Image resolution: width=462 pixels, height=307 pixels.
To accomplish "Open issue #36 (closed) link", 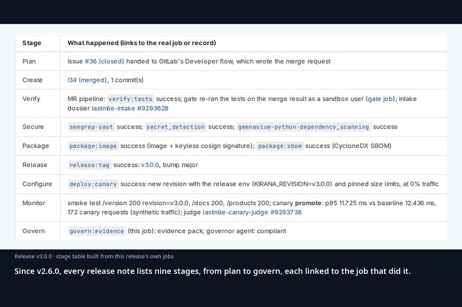I will tap(104, 61).
